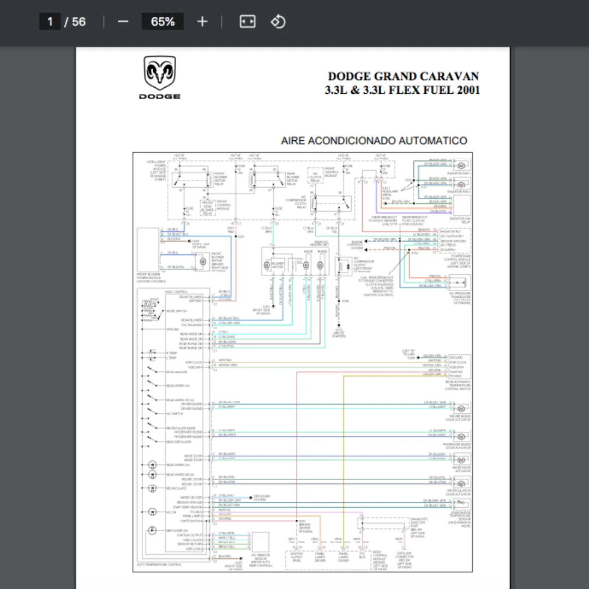This screenshot has height=589, width=589.
Task: Click the front blower motor symbol
Action: (202, 261)
